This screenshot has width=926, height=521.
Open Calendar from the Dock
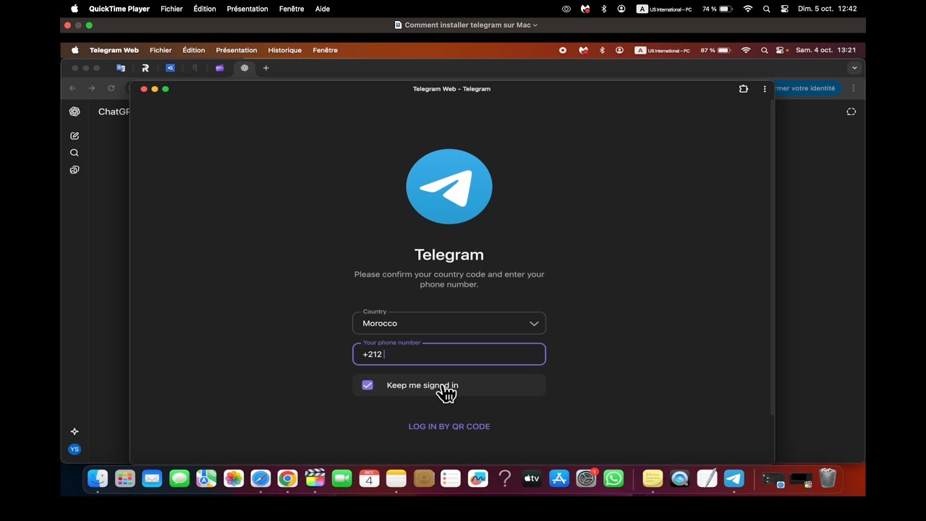369,478
